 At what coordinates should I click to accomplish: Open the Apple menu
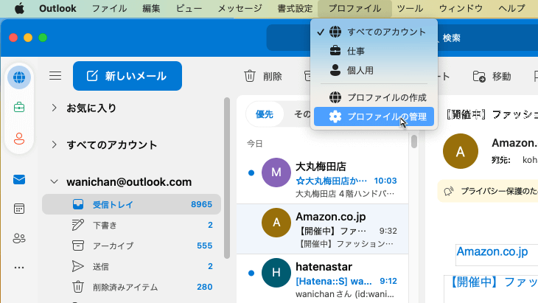pyautogui.click(x=19, y=8)
